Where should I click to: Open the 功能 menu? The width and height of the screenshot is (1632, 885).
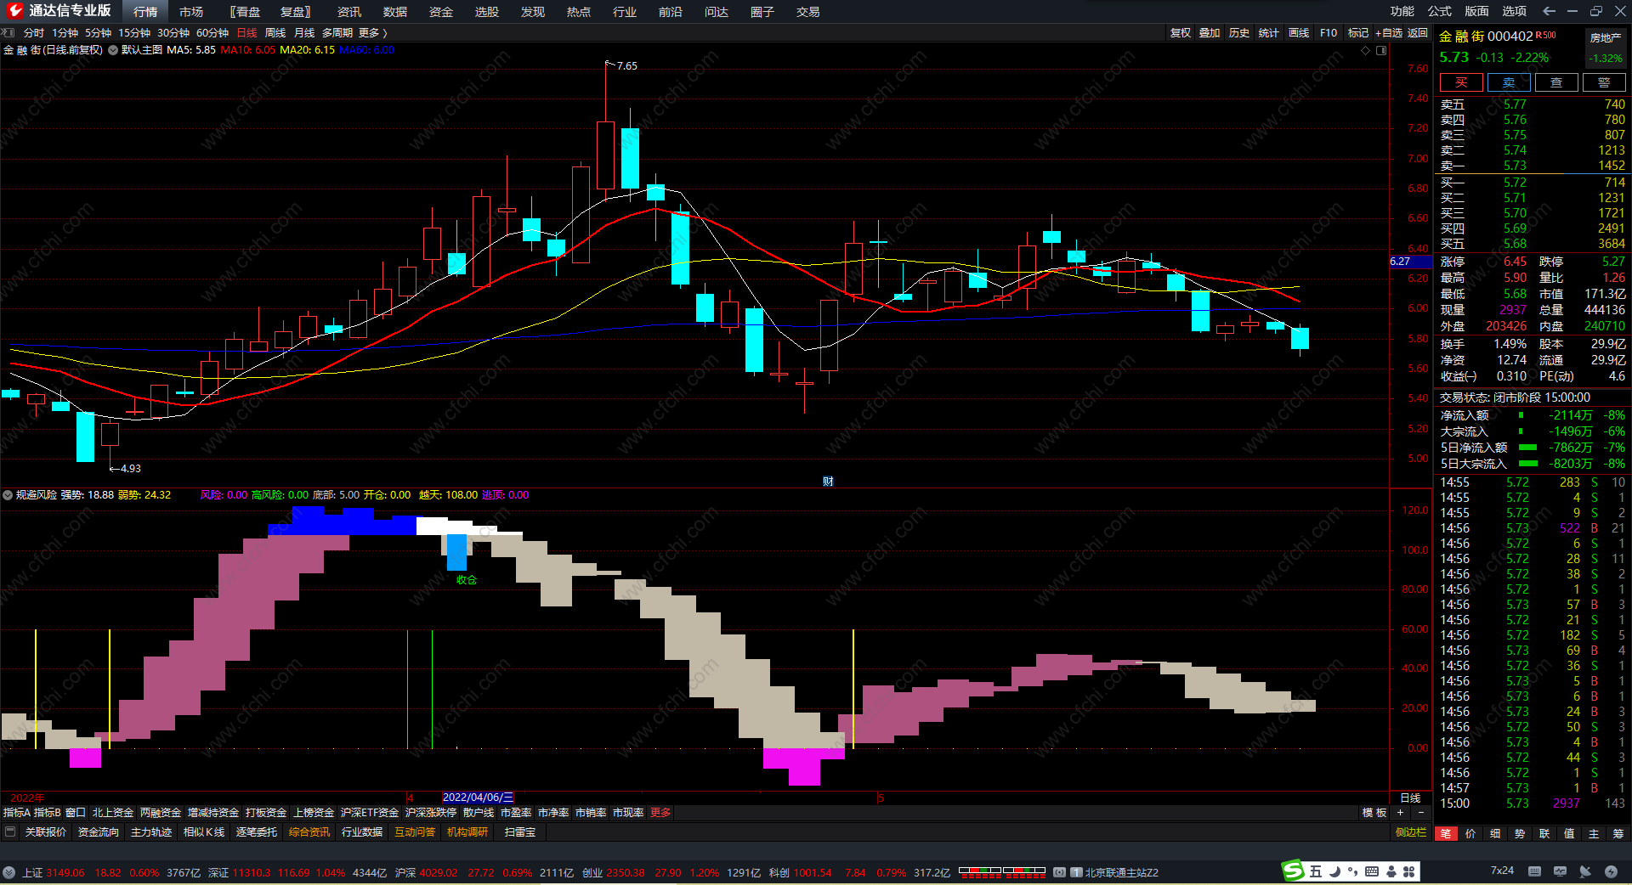coord(1402,11)
